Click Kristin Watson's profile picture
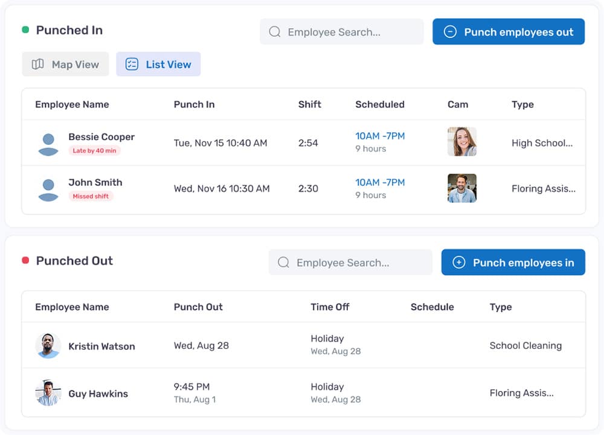The image size is (604, 435). 48,346
